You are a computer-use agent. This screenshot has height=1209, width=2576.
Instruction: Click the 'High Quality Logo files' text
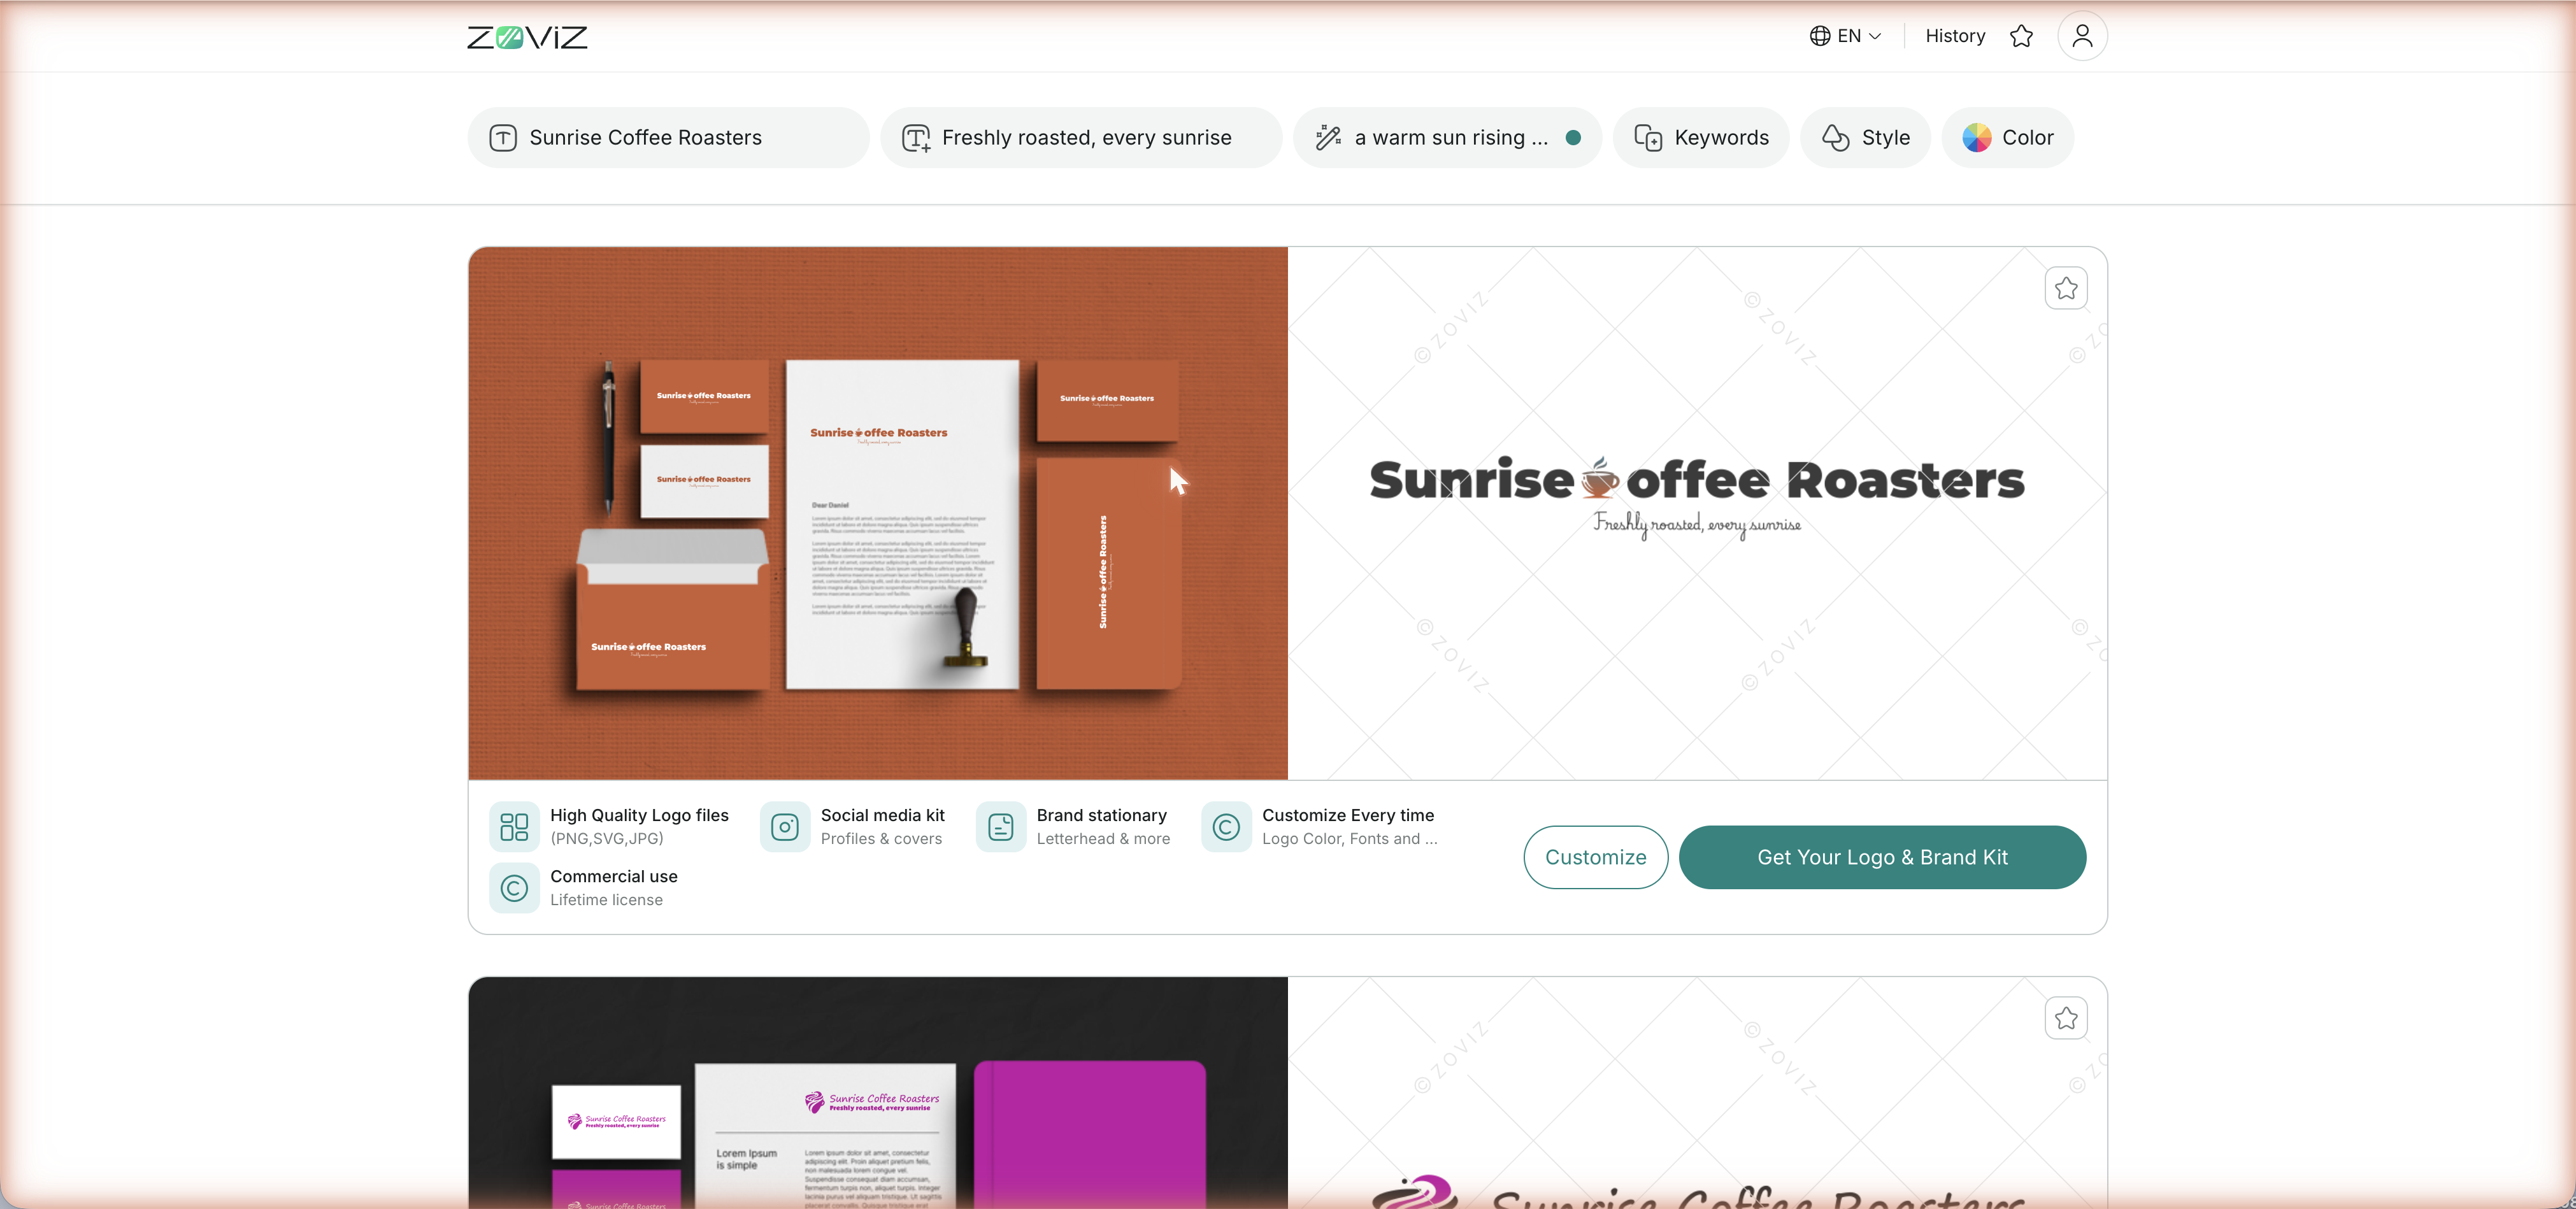639,815
